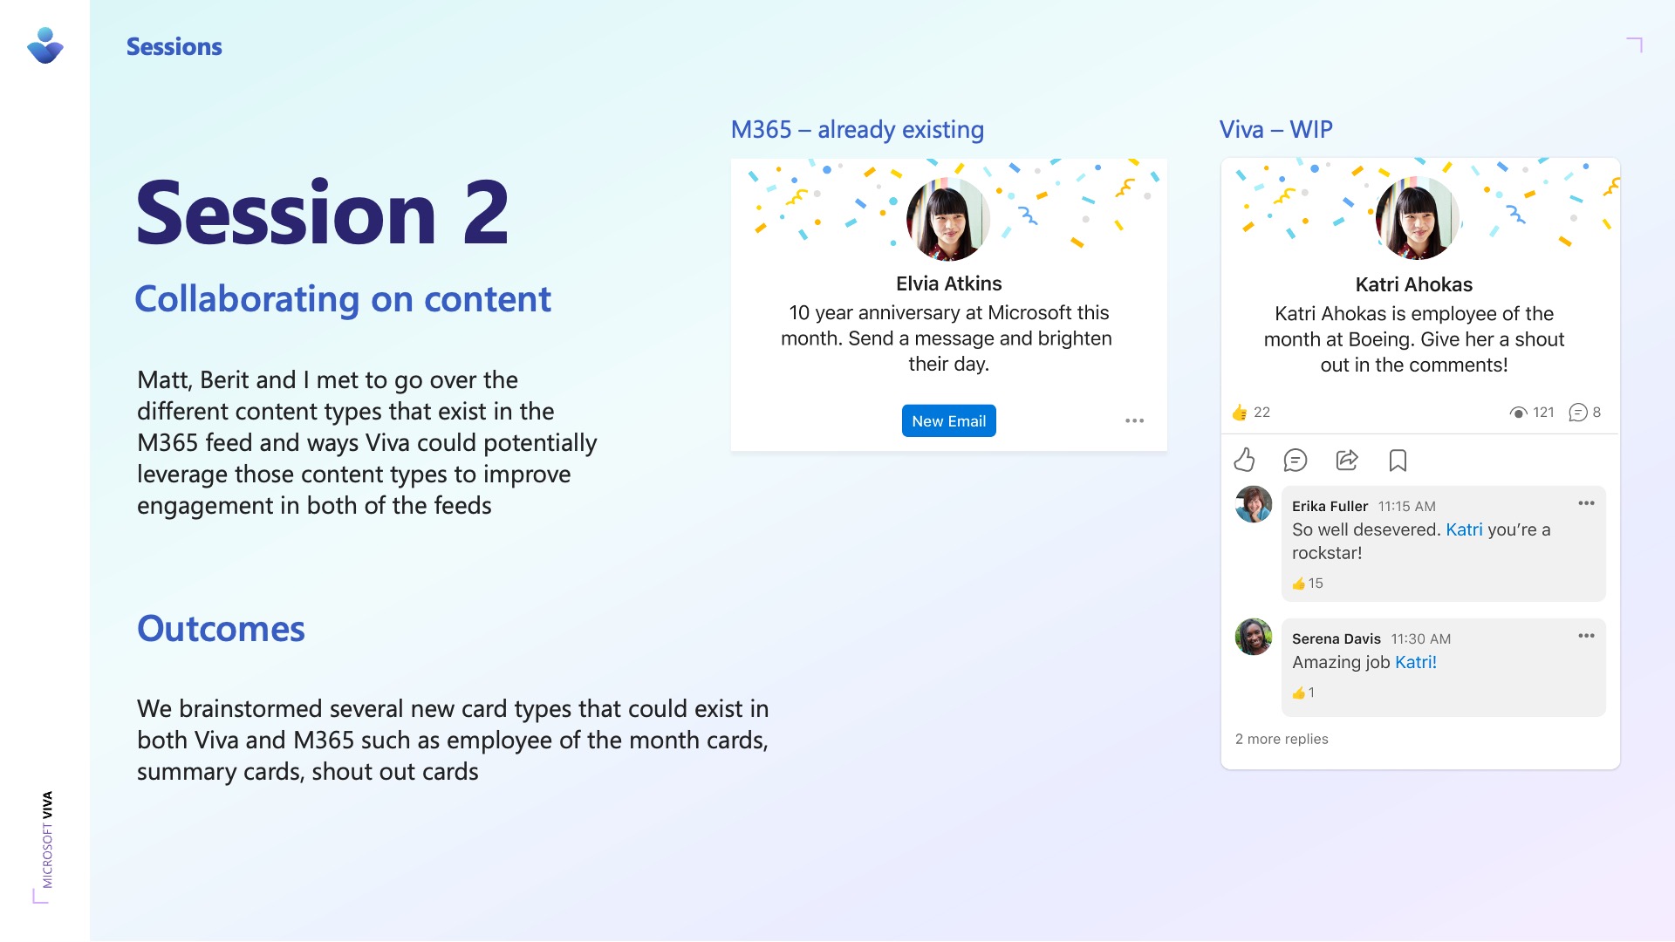Click Katri mention in Erika's comment

1464,529
